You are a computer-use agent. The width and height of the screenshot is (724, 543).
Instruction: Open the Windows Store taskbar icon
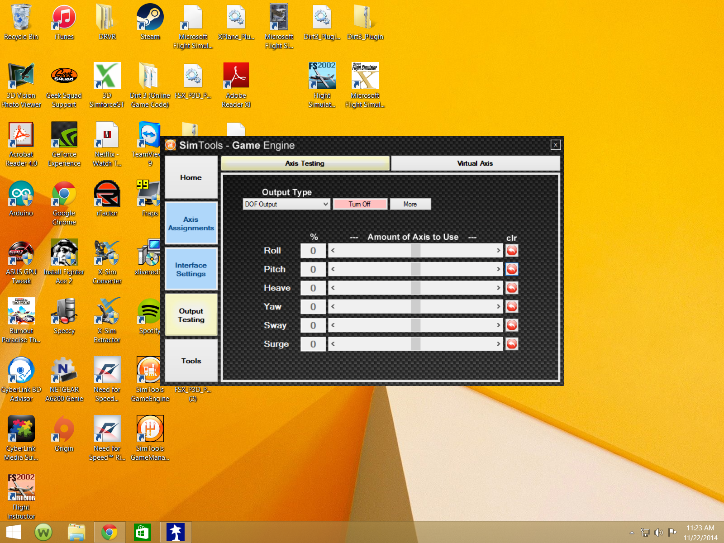142,532
